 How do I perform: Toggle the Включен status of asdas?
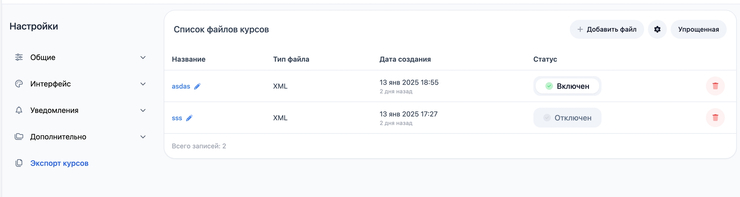point(567,86)
